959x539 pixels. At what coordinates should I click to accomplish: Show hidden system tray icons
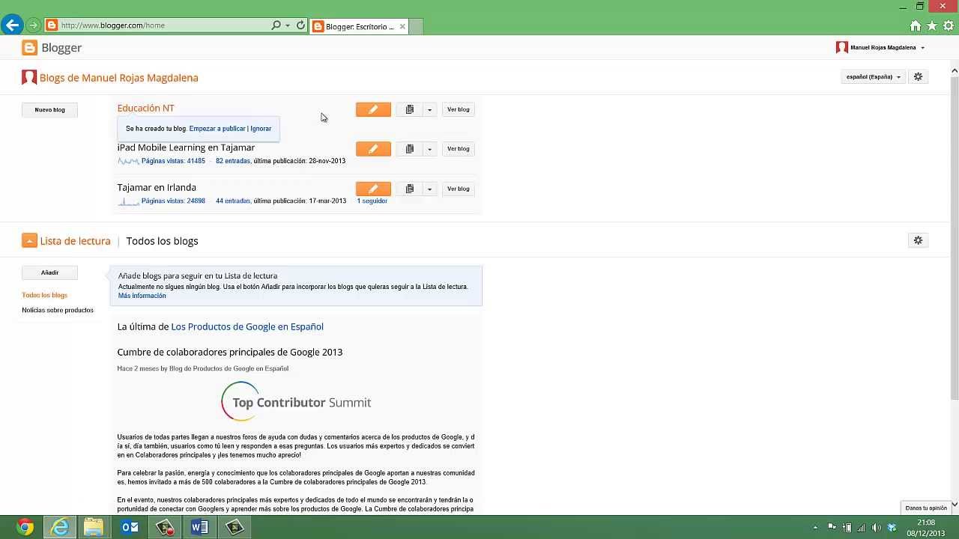coord(815,528)
